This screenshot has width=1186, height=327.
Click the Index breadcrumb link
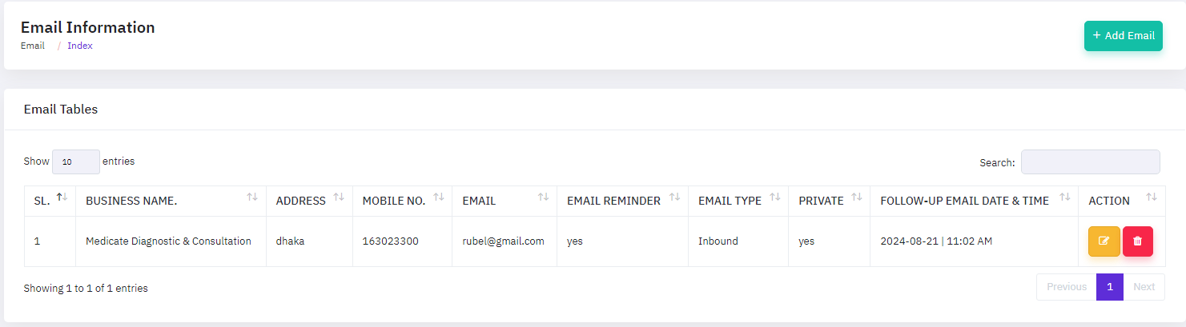coord(80,46)
